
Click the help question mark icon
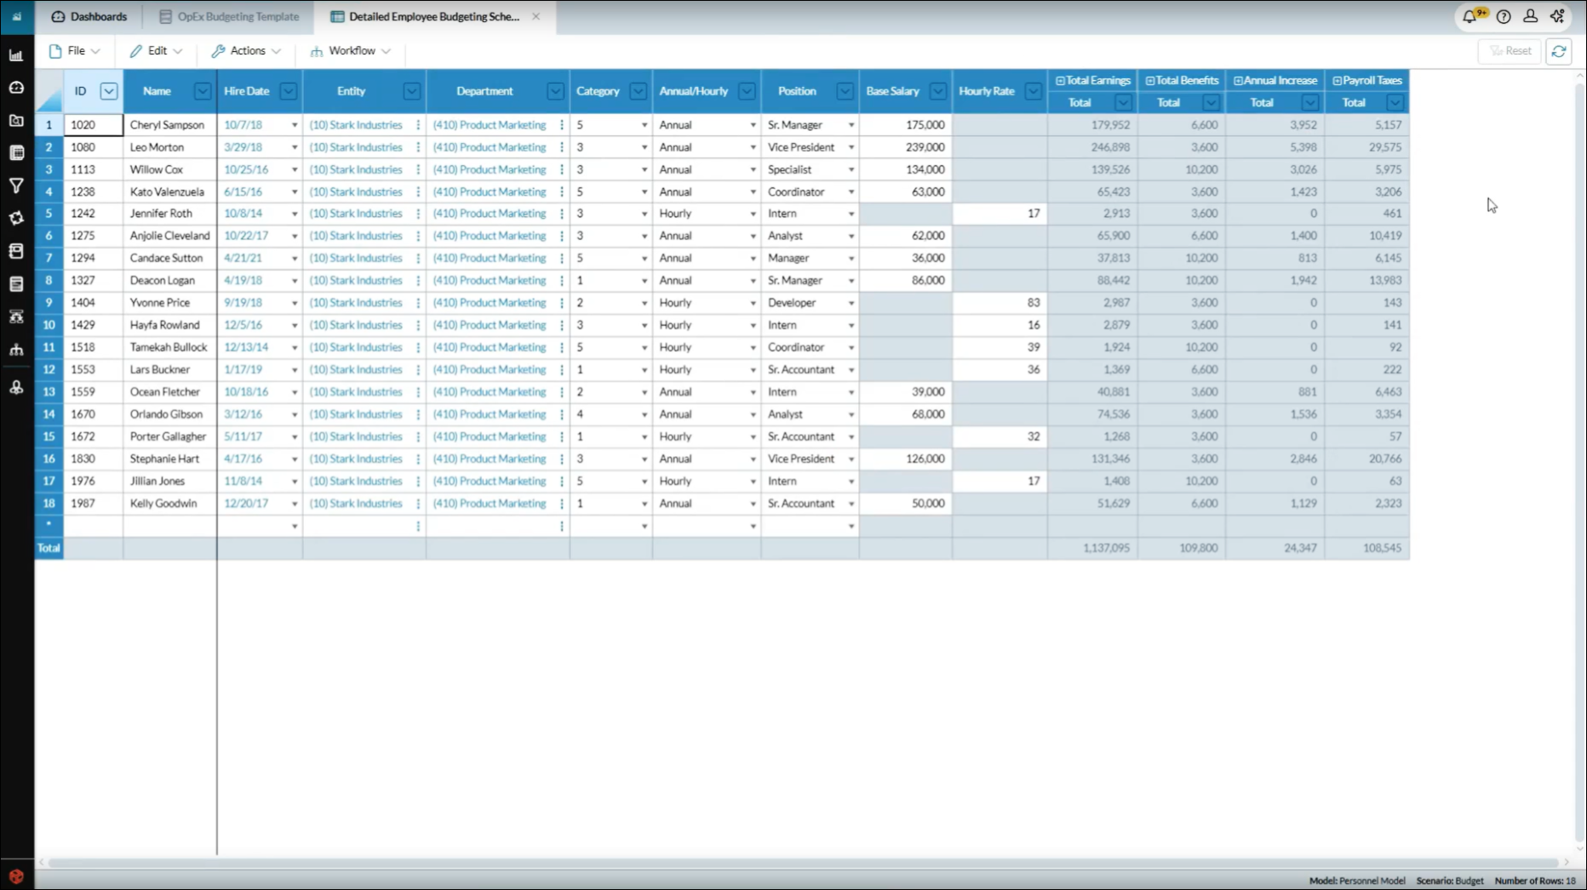pyautogui.click(x=1504, y=16)
